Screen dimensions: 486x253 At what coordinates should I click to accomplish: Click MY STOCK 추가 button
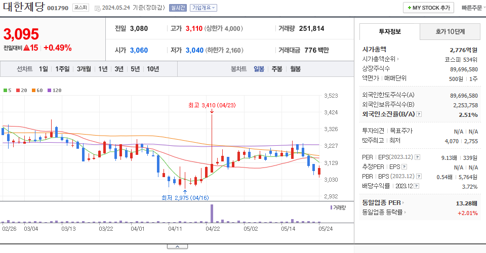click(x=428, y=8)
